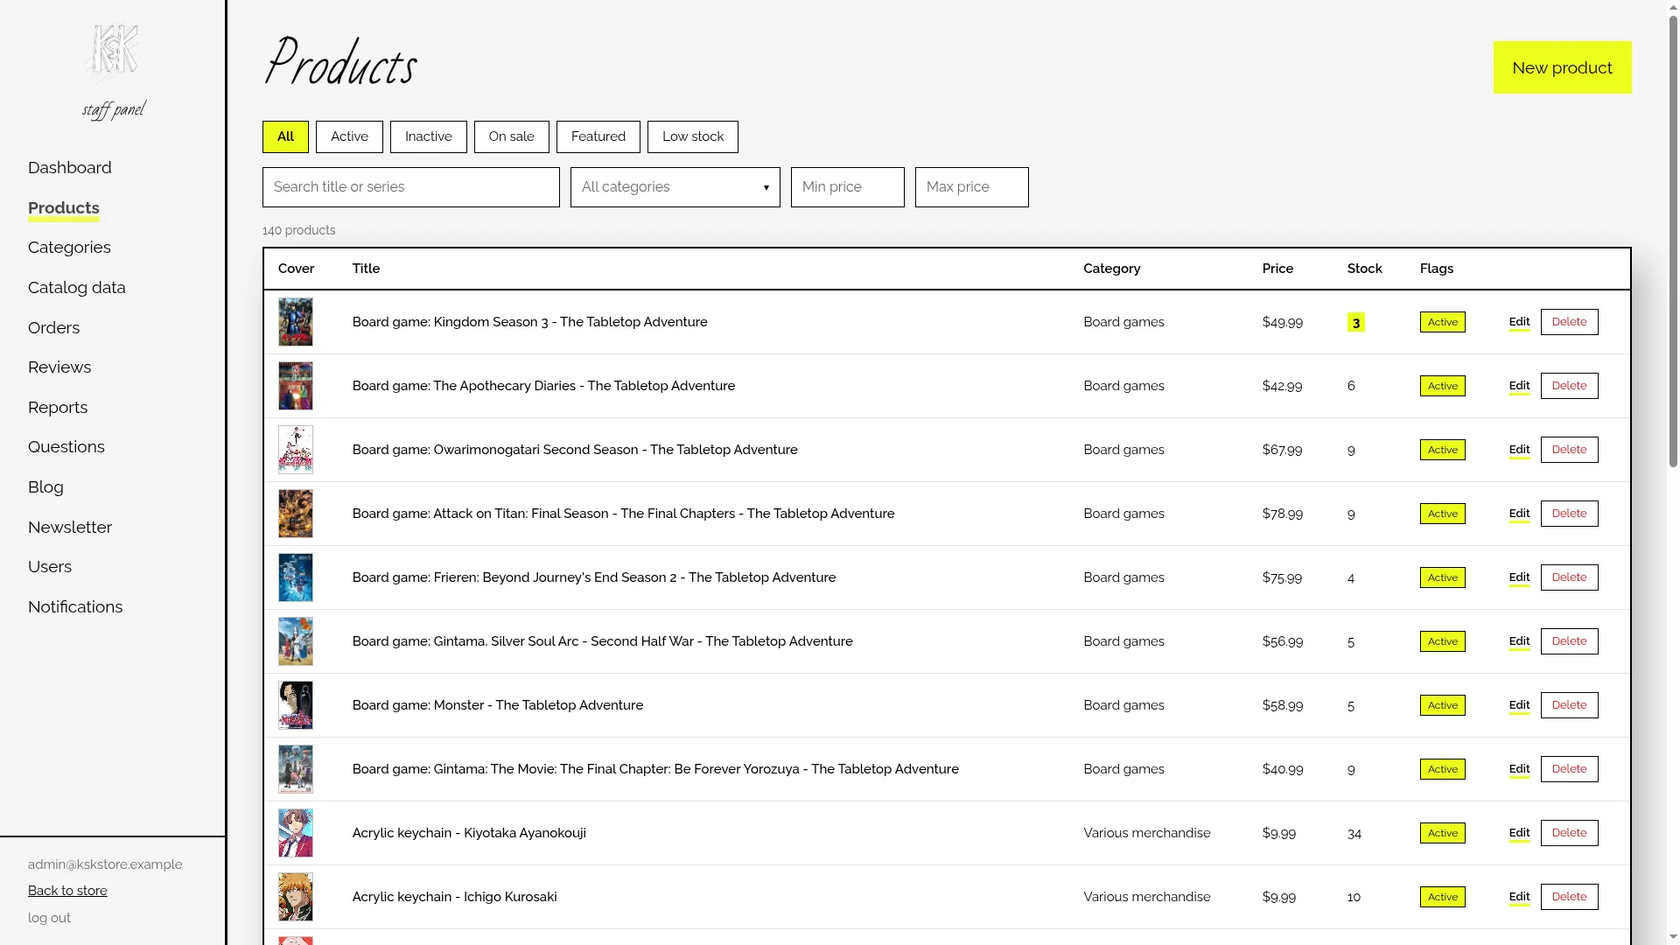Delete the Kiyotaka Ayanokouji keychain

click(x=1569, y=833)
